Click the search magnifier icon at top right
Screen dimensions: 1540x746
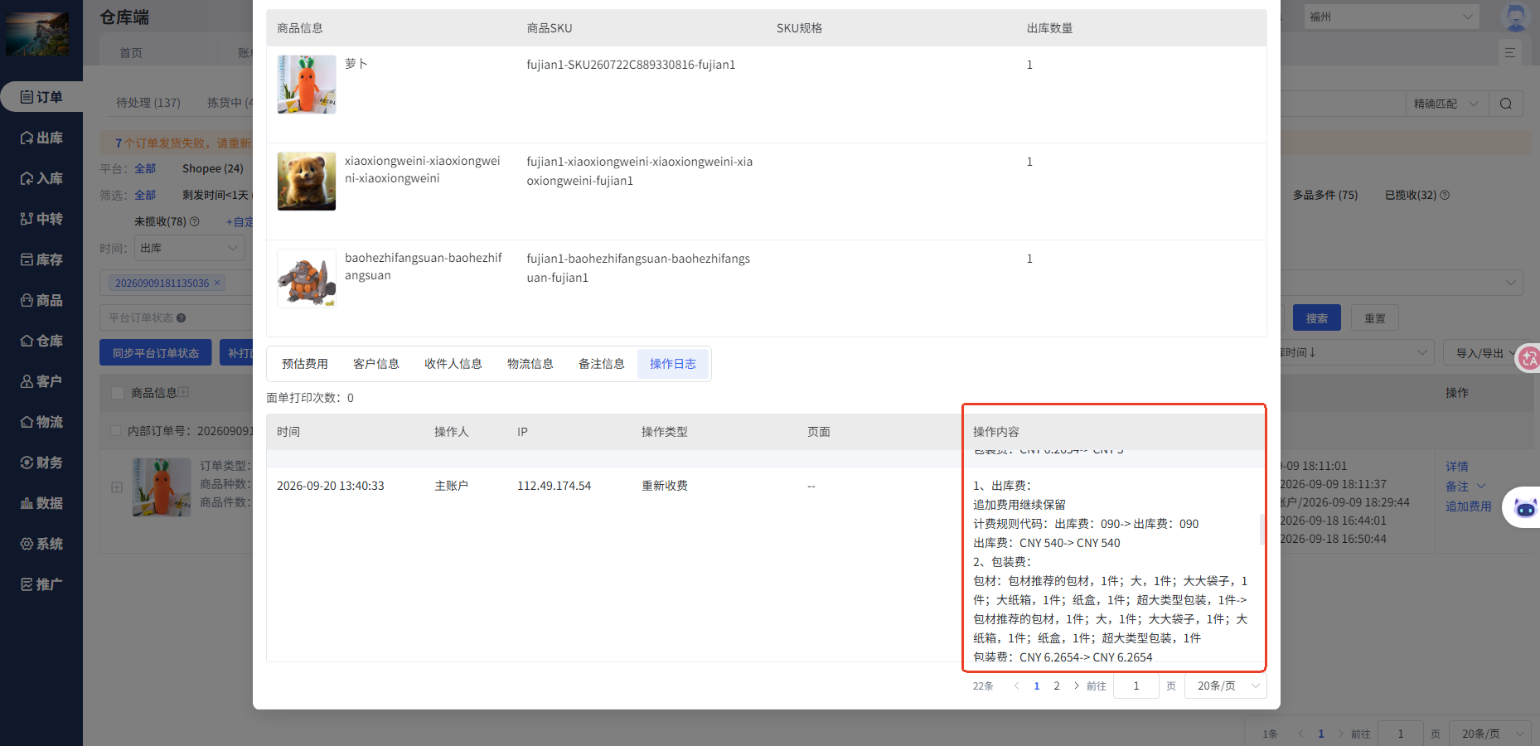pyautogui.click(x=1506, y=104)
